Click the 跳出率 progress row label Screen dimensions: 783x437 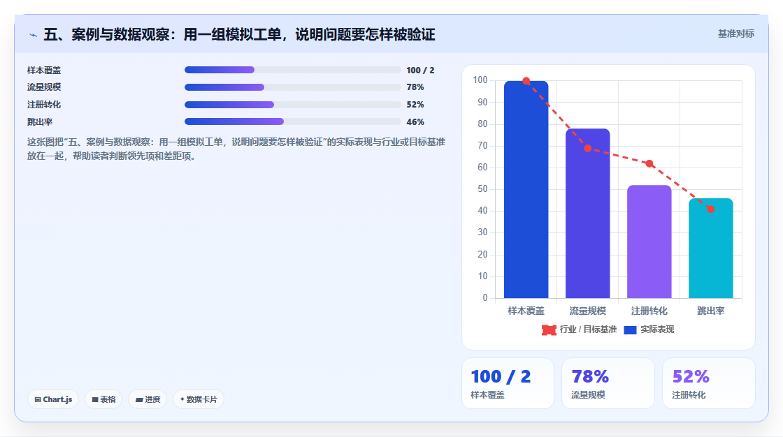[40, 121]
